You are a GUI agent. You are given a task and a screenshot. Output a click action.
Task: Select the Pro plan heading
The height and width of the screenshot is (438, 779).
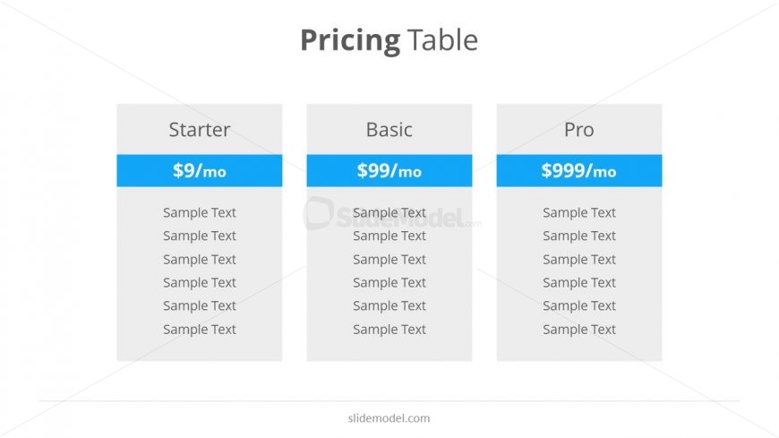point(578,130)
